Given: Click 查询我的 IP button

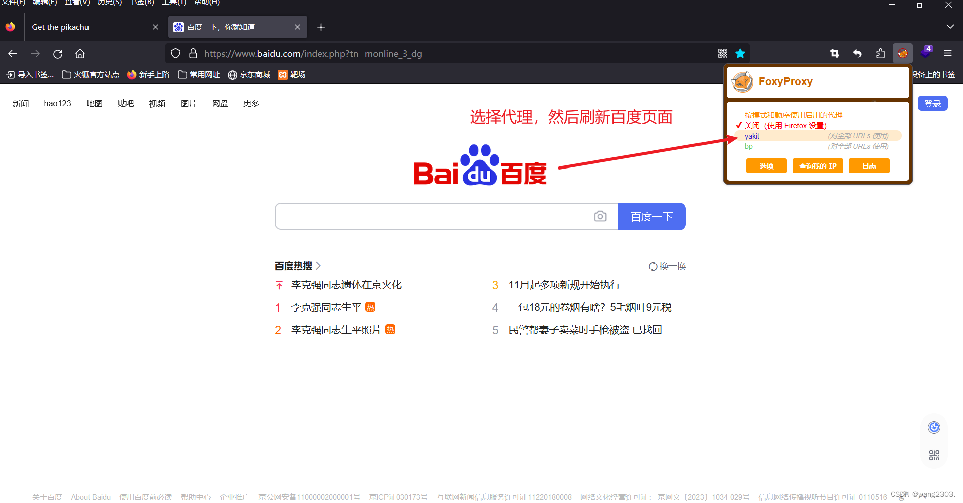Looking at the screenshot, I should coord(818,166).
